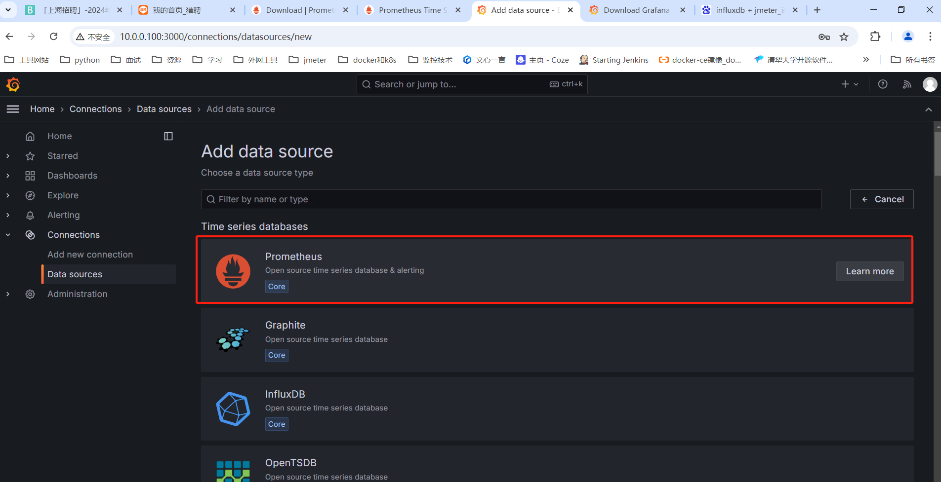Switch to the Prometheus Time Series tab
Viewport: 941px width, 482px height.
pyautogui.click(x=413, y=10)
